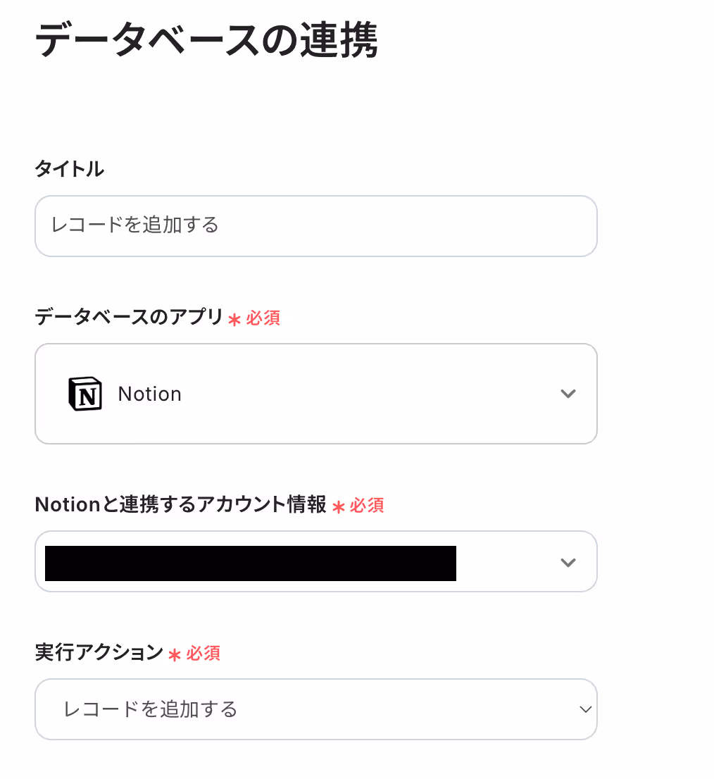The height and width of the screenshot is (779, 714).
Task: Click red asterisk beside 実行アクション
Action: pyautogui.click(x=175, y=655)
